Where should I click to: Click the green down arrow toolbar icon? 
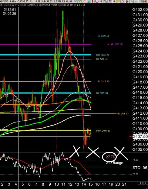[79, 1]
